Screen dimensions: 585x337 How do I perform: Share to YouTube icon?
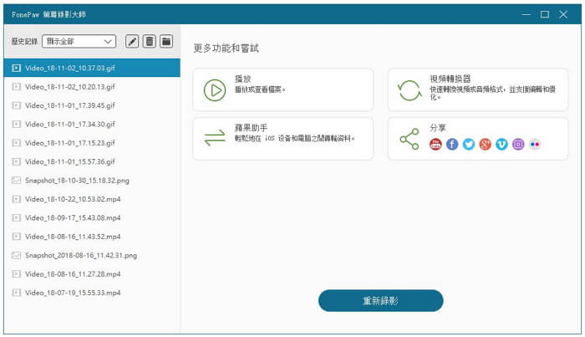tap(435, 144)
